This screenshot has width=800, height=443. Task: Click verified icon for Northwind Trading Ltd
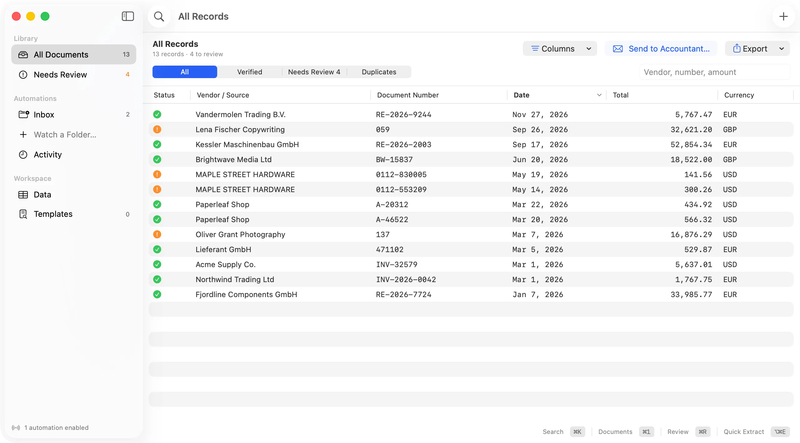tap(157, 279)
